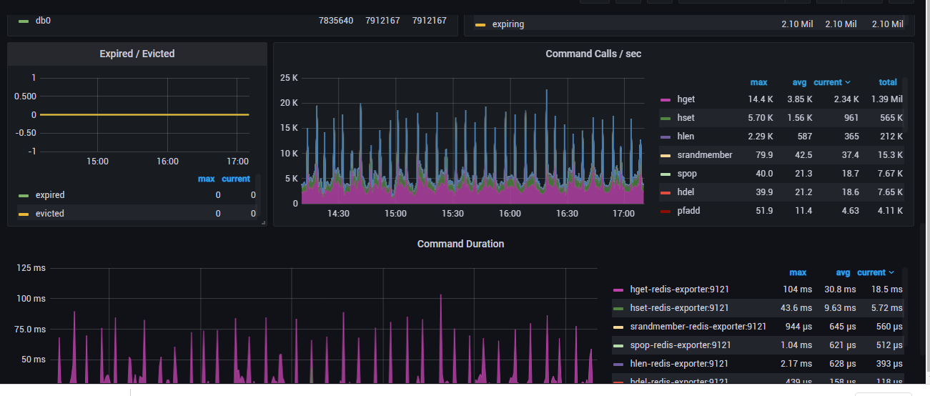Screen dimensions: 930x396
Task: Select hlen-redis-exporter:9121 in the duration legend
Action: pos(680,364)
